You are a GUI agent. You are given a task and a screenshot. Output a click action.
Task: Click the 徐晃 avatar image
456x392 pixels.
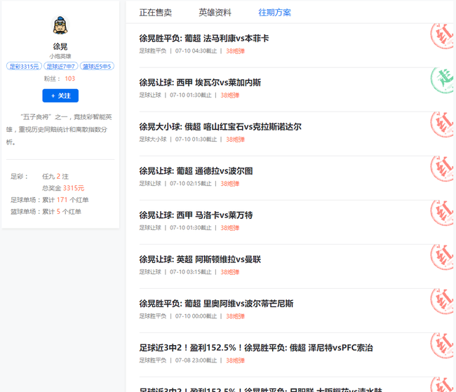click(60, 25)
